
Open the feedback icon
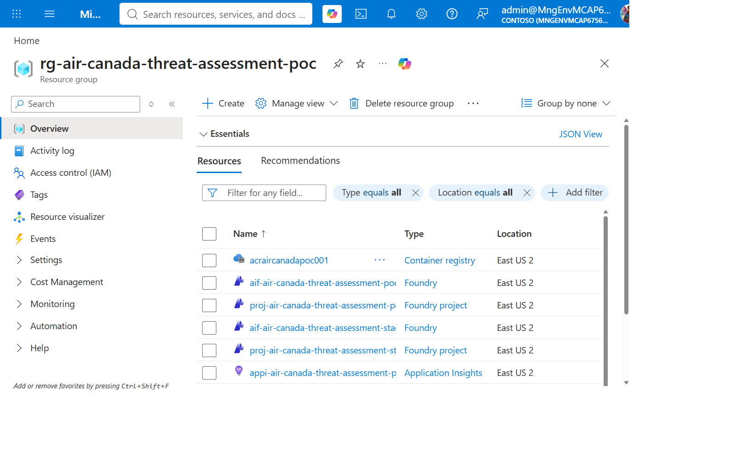coord(482,14)
